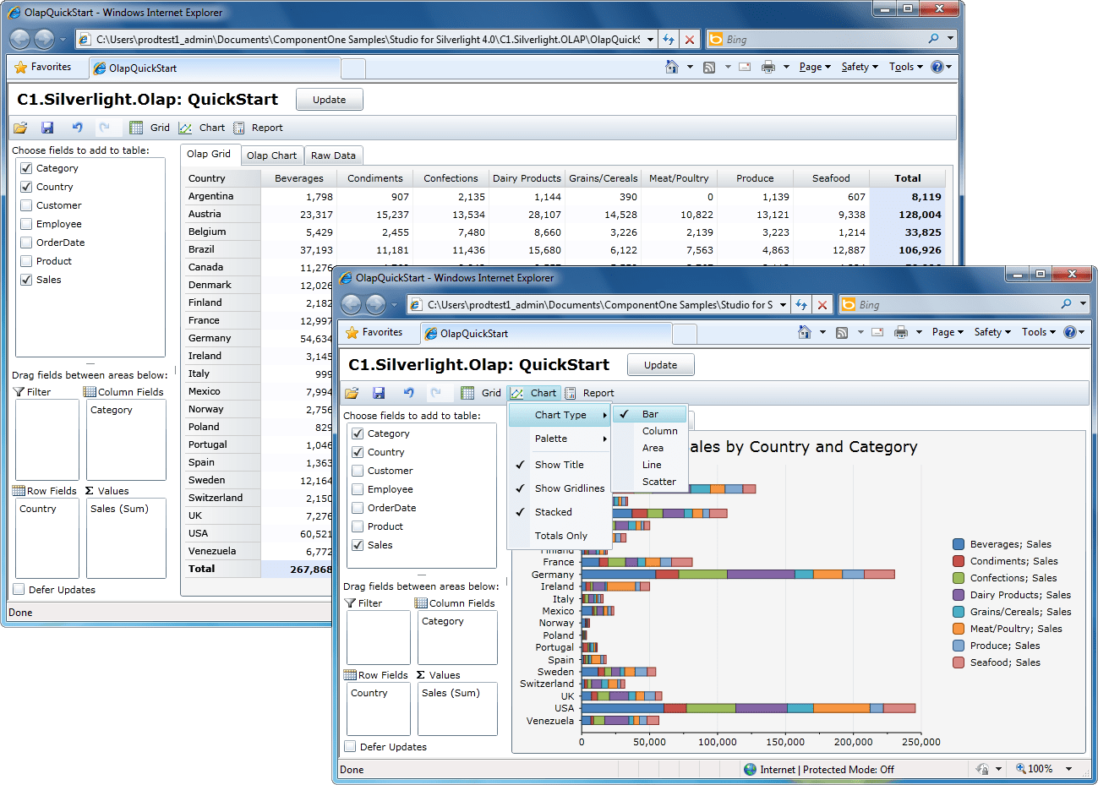The width and height of the screenshot is (1098, 785).
Task: Open Tools dropdown in back window command bar
Action: (906, 67)
